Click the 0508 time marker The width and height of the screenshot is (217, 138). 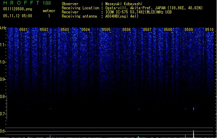(168, 29)
